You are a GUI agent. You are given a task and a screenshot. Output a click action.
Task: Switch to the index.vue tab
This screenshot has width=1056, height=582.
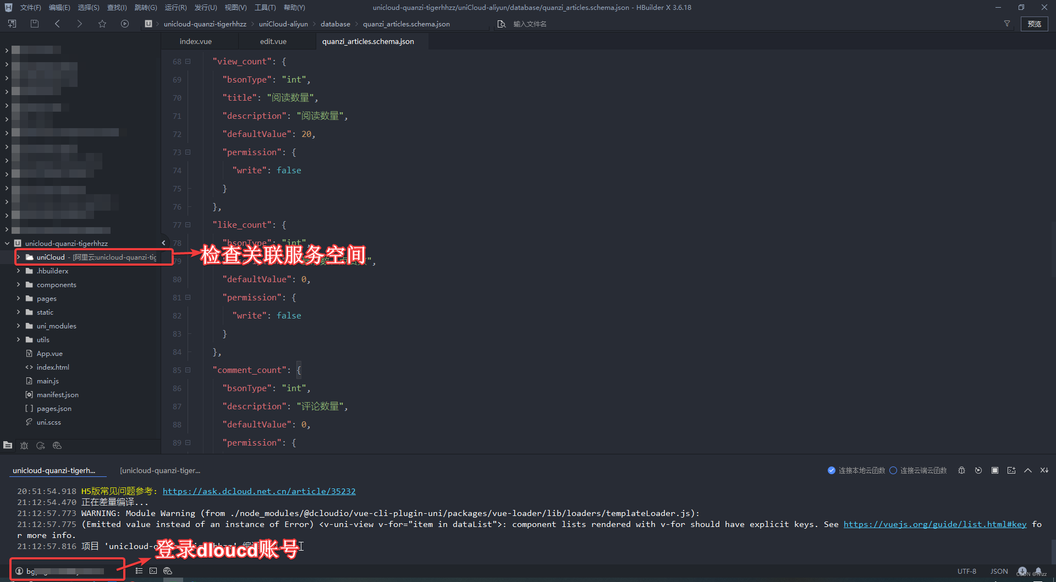195,41
